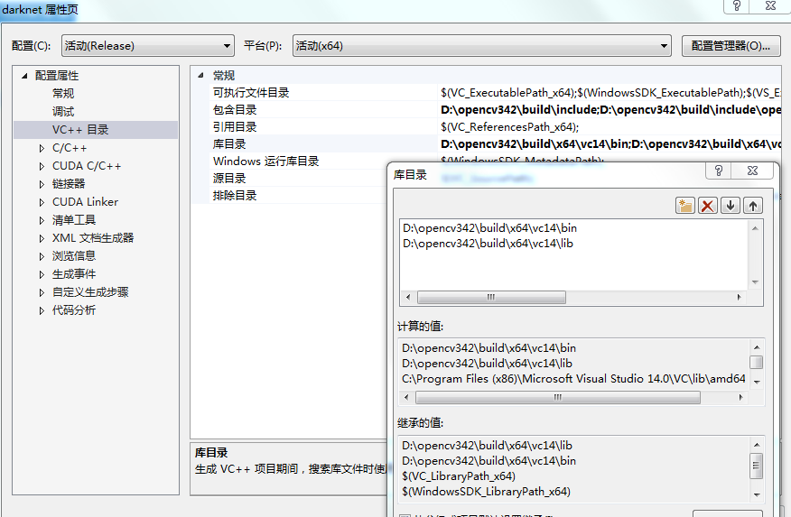This screenshot has height=517, width=791.
Task: Move line down with down arrow icon
Action: [730, 206]
